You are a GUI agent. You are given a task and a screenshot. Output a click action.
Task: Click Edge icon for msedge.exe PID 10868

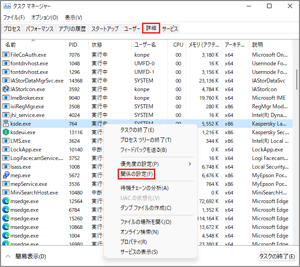(6, 227)
